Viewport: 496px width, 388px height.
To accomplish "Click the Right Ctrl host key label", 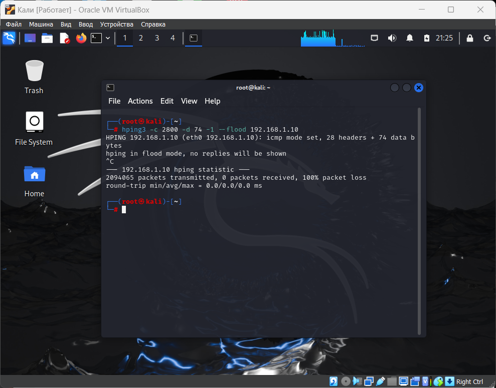I will [x=469, y=381].
